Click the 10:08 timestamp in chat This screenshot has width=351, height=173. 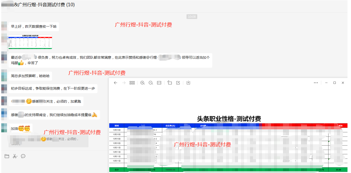[192, 17]
